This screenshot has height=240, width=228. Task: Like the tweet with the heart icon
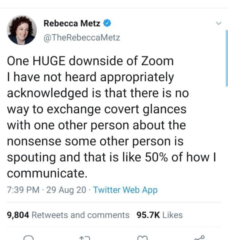point(142,237)
